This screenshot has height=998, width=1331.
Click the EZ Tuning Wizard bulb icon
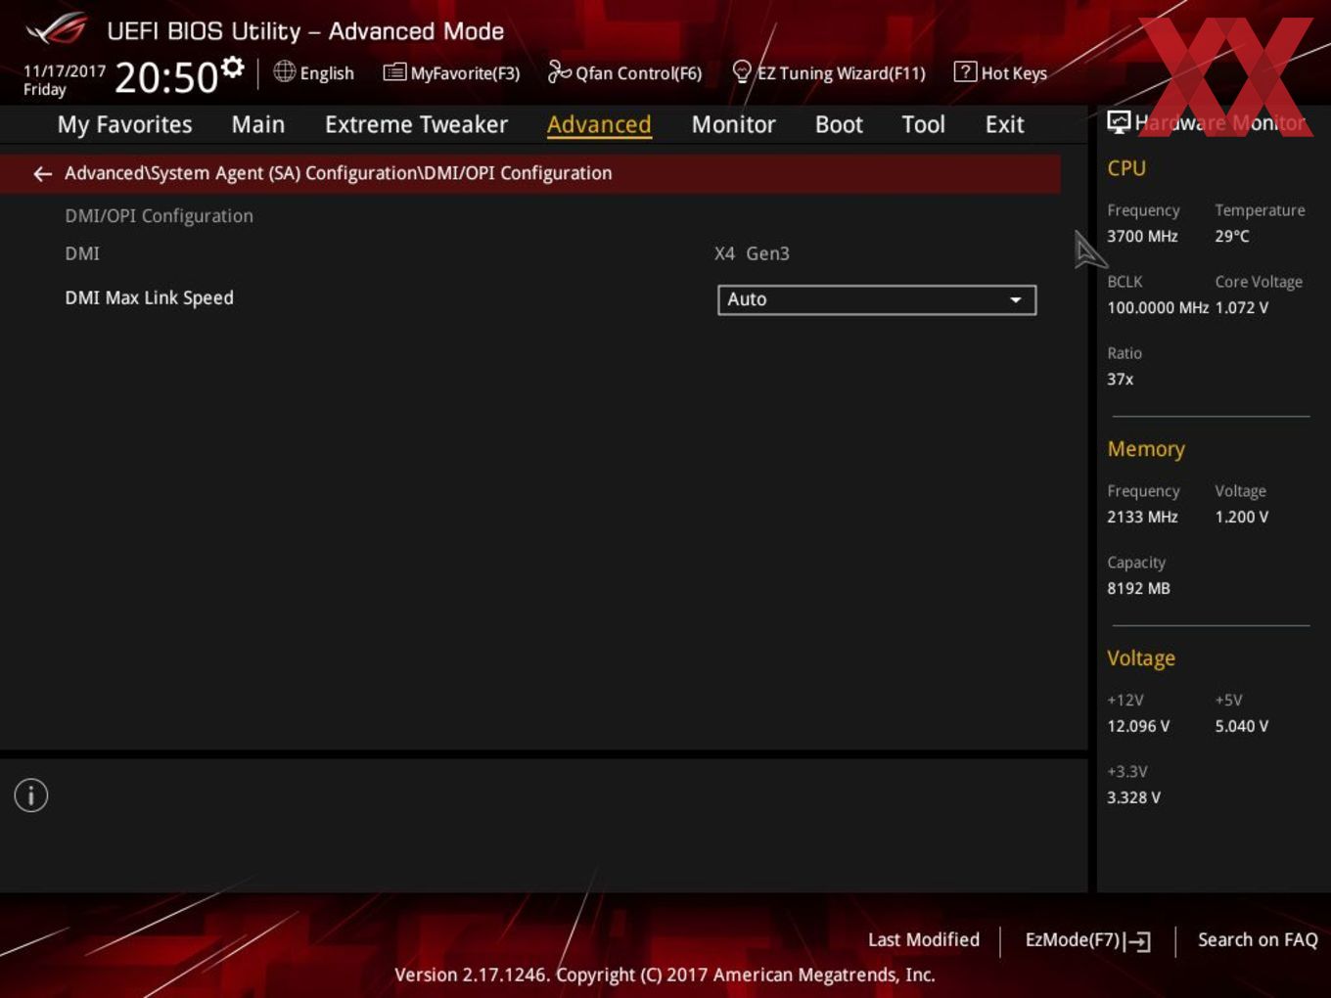(742, 71)
